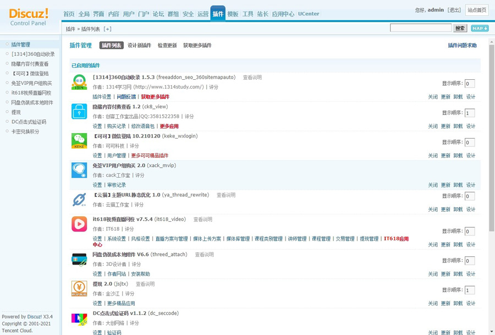Click 设计 for the 免签VIP用户组购买 plugin
The width and height of the screenshot is (495, 335).
[471, 185]
